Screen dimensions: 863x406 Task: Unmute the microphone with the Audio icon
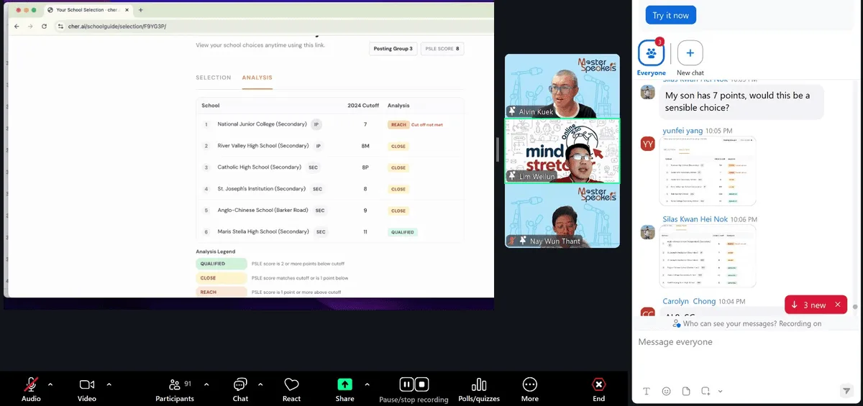31,384
